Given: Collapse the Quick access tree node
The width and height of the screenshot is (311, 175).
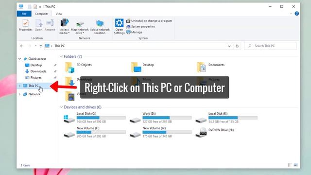Looking at the screenshot, I should [19, 59].
